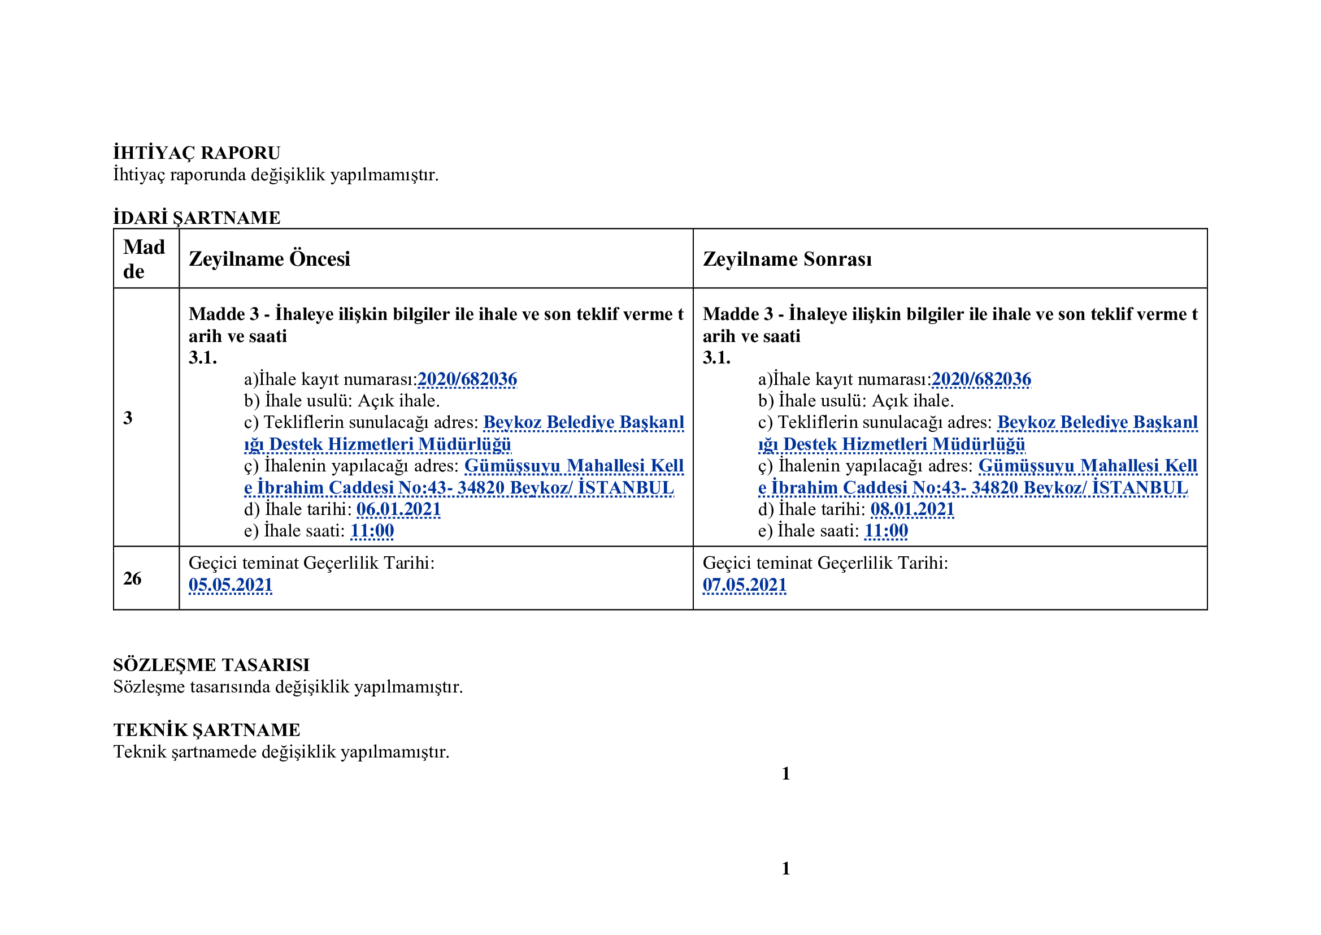Open the 05.05.2021 geçici teminat date link
The height and width of the screenshot is (935, 1321).
point(230,585)
